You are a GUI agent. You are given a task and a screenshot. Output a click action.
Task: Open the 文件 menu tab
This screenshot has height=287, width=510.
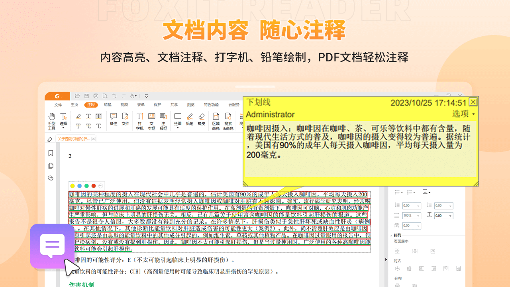coord(58,105)
